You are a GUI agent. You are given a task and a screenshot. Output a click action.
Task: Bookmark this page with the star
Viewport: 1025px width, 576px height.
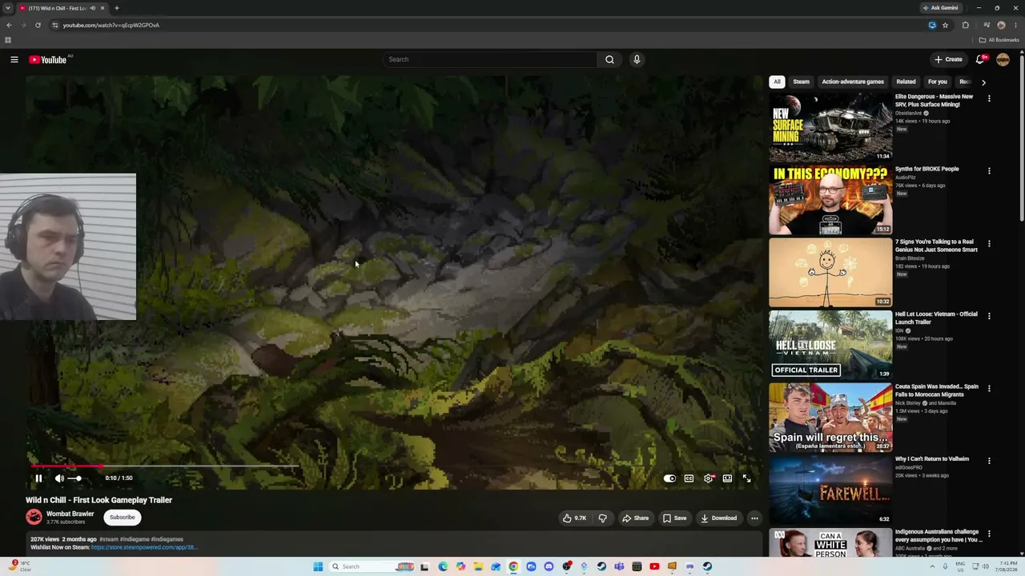pyautogui.click(x=945, y=25)
